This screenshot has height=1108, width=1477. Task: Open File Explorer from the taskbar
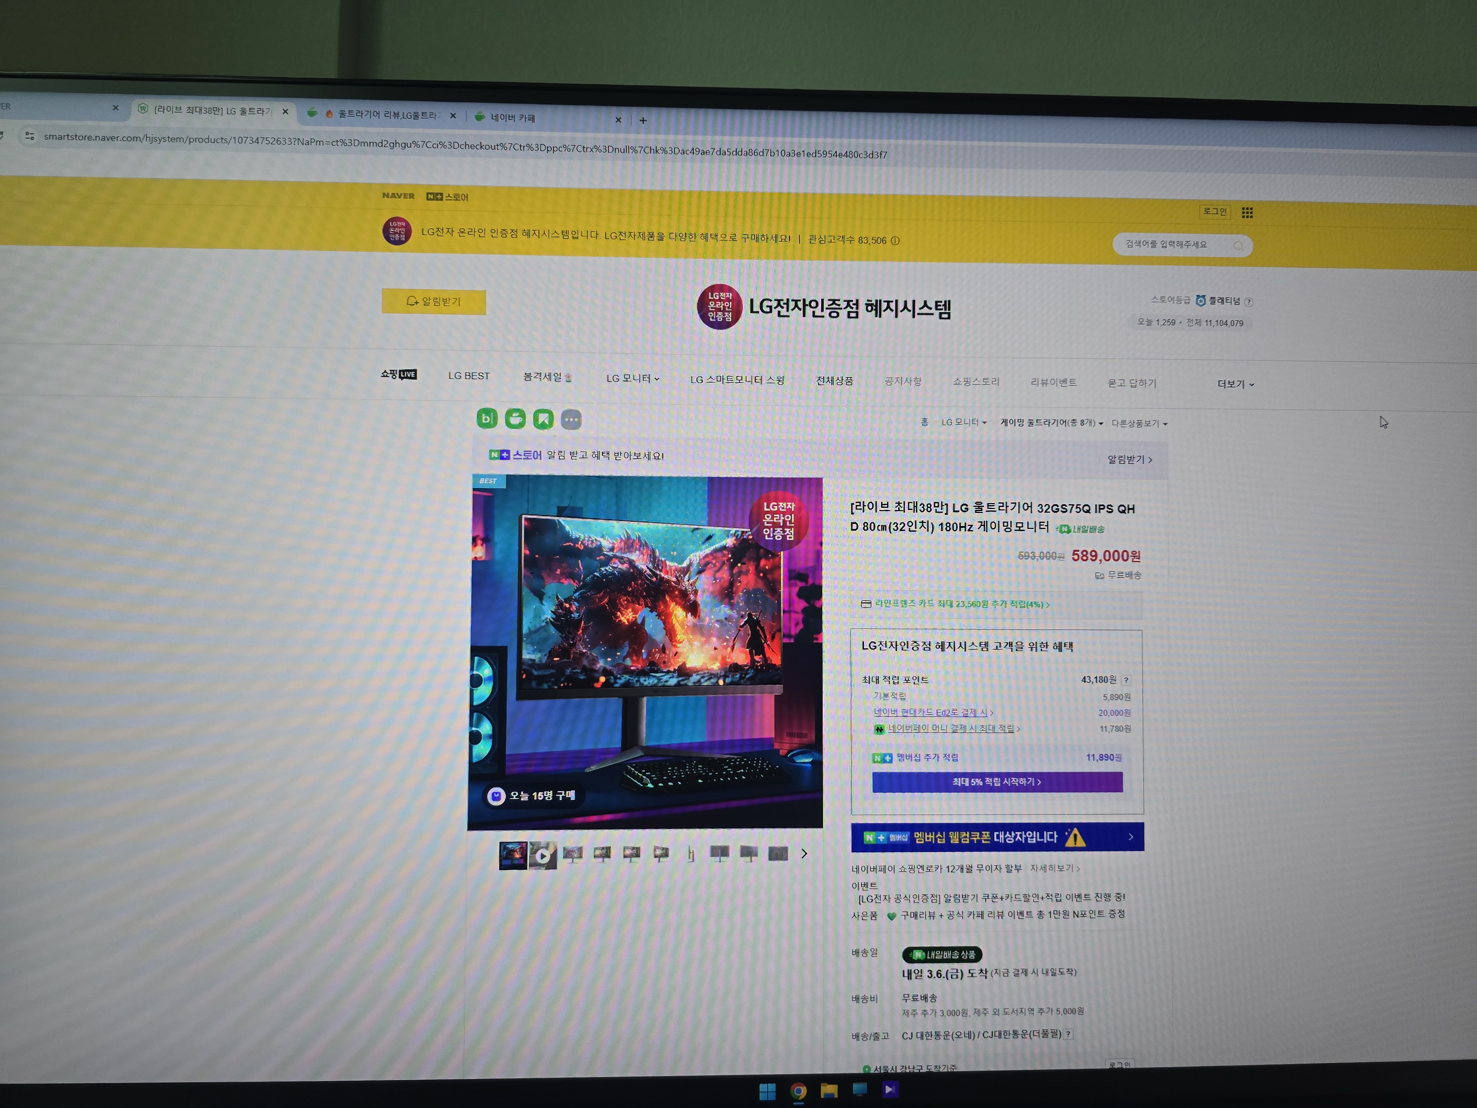pyautogui.click(x=829, y=1090)
